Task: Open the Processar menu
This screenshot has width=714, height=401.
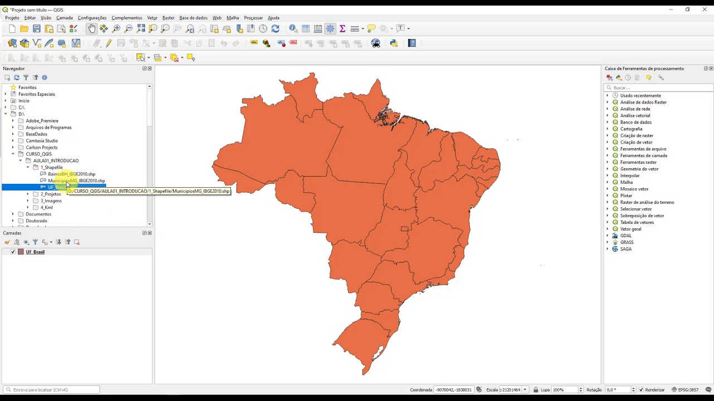Action: tap(253, 18)
